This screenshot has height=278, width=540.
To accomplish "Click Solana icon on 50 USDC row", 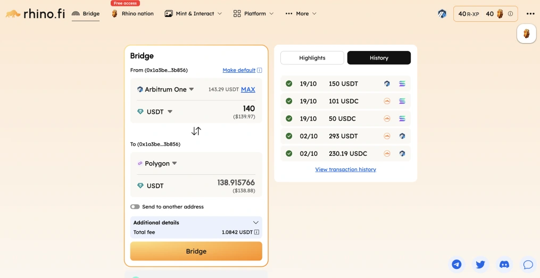I will 402,119.
